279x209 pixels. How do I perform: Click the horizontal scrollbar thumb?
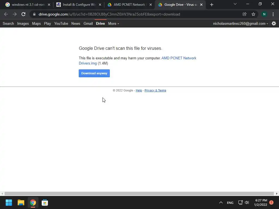[x=139, y=193]
